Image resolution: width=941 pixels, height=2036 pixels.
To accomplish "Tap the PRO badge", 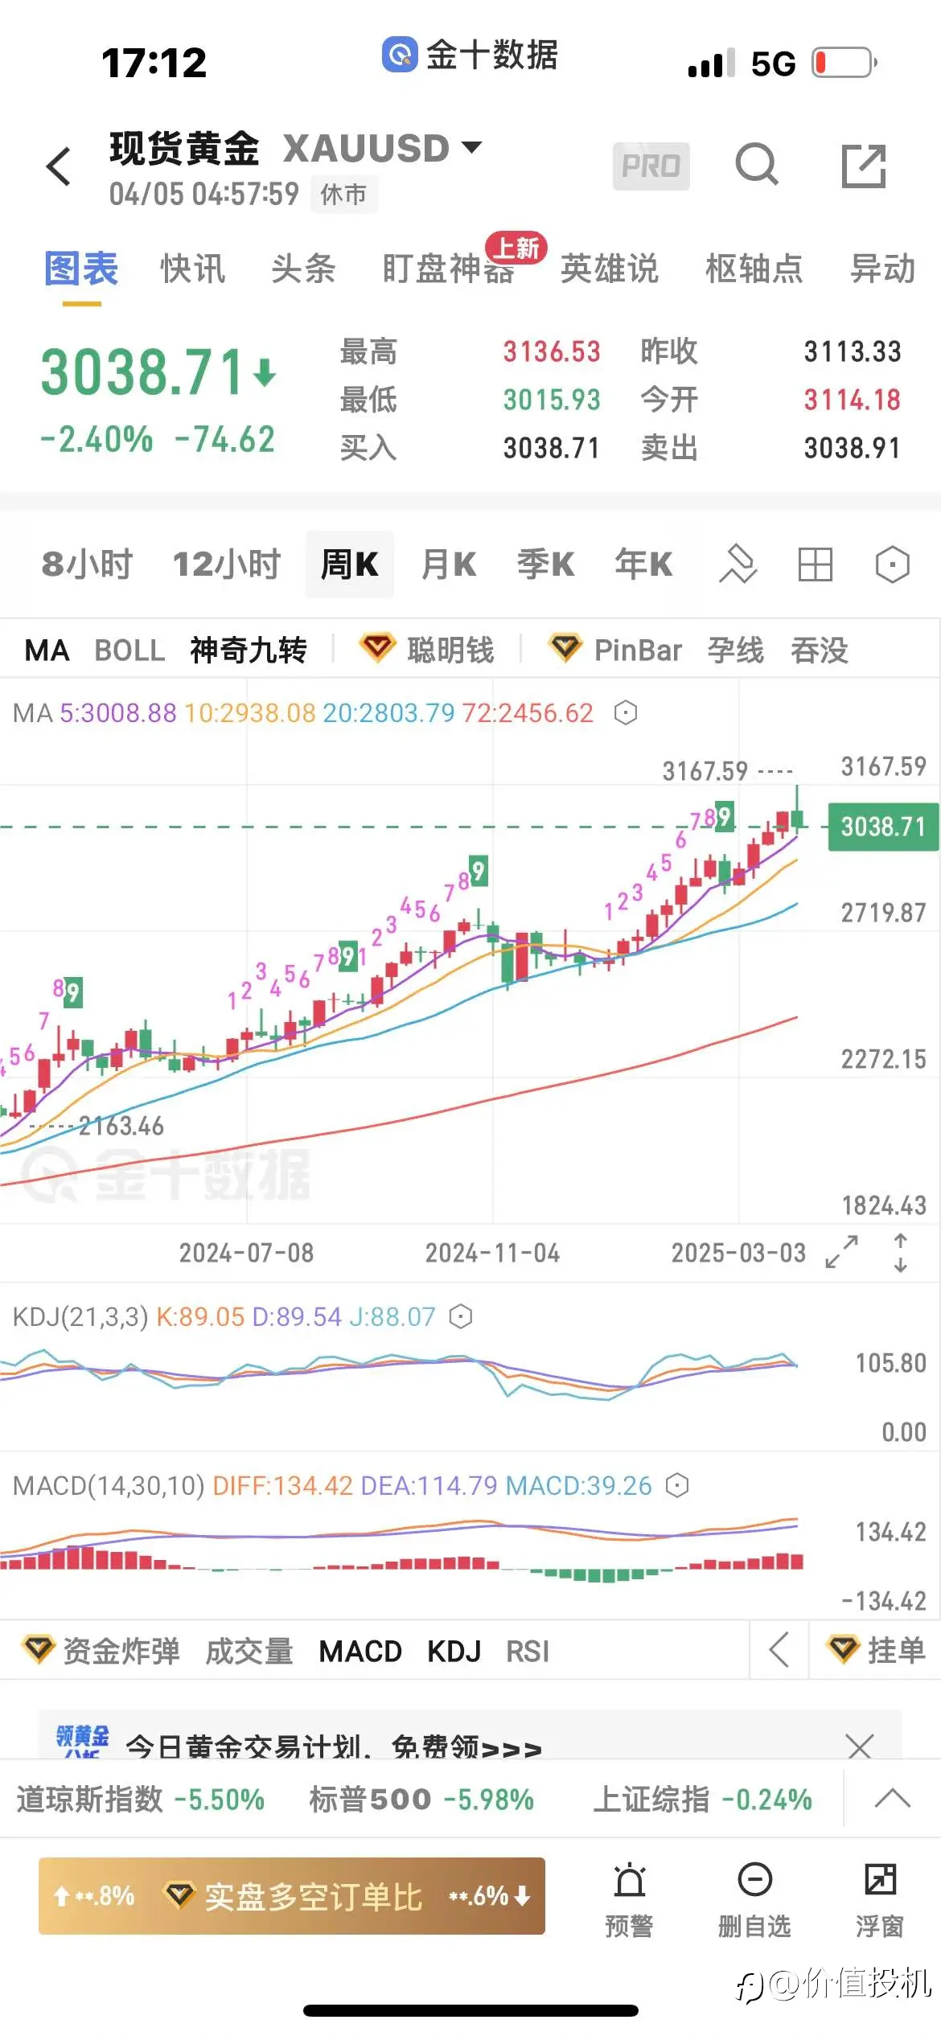I will pos(651,166).
